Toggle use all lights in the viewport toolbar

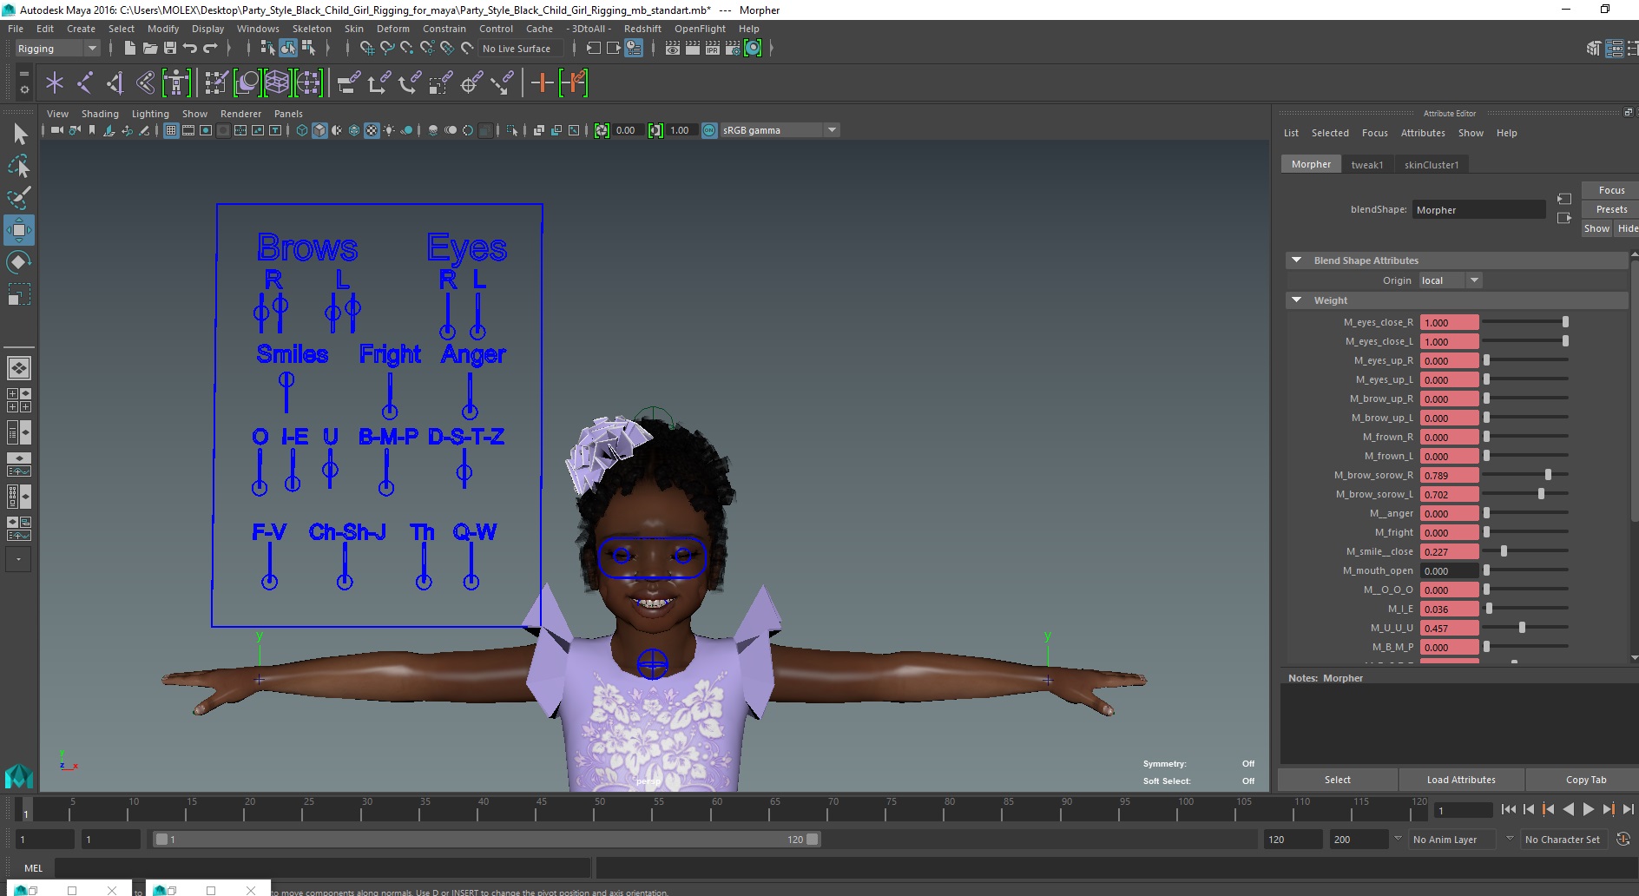(389, 130)
